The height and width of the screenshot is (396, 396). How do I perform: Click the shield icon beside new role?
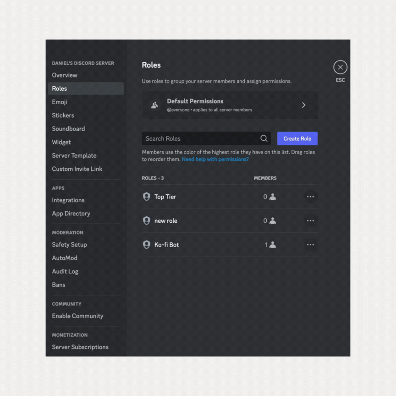click(147, 220)
